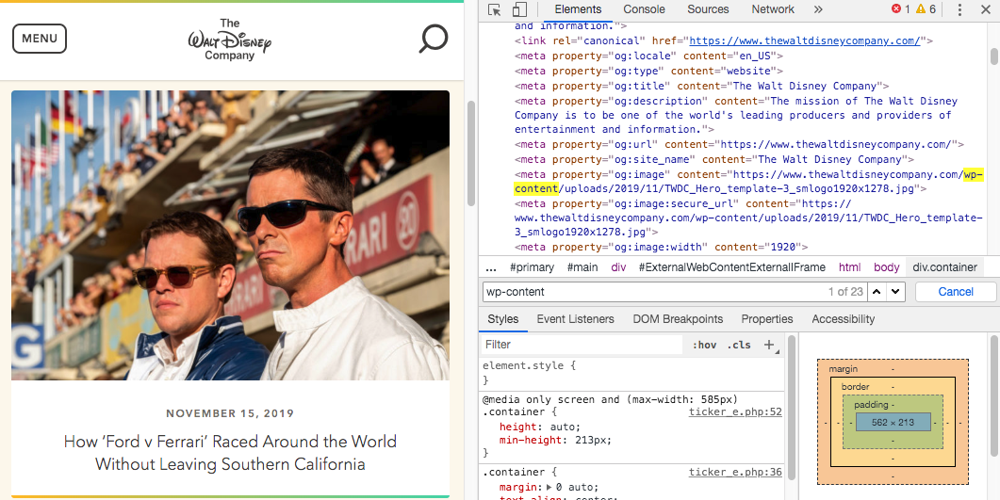Click the og:image:width meta tag line
This screenshot has width=1000, height=500.
(661, 248)
